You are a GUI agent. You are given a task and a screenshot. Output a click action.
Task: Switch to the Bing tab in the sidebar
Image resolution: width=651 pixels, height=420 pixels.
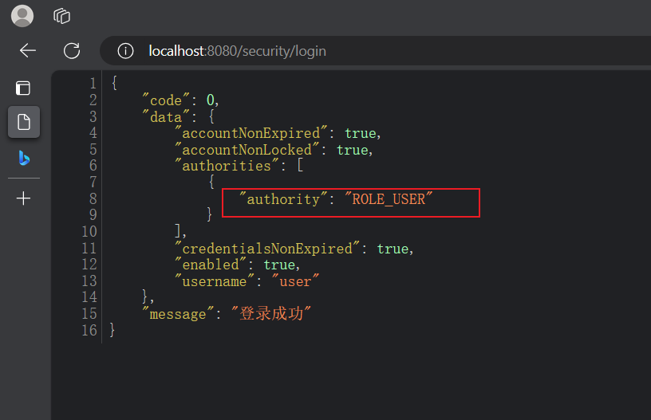click(x=24, y=158)
